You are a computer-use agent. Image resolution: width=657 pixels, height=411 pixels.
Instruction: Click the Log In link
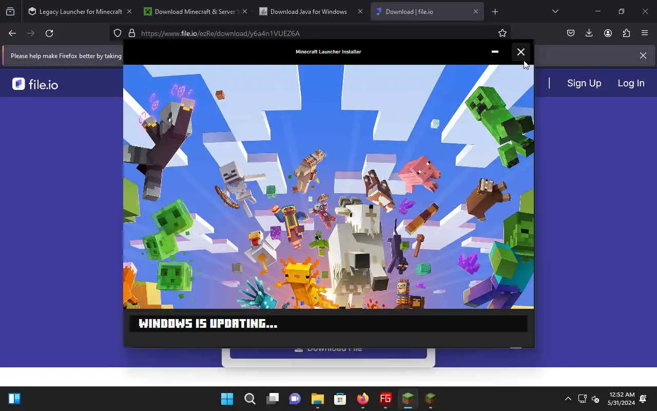[x=631, y=83]
